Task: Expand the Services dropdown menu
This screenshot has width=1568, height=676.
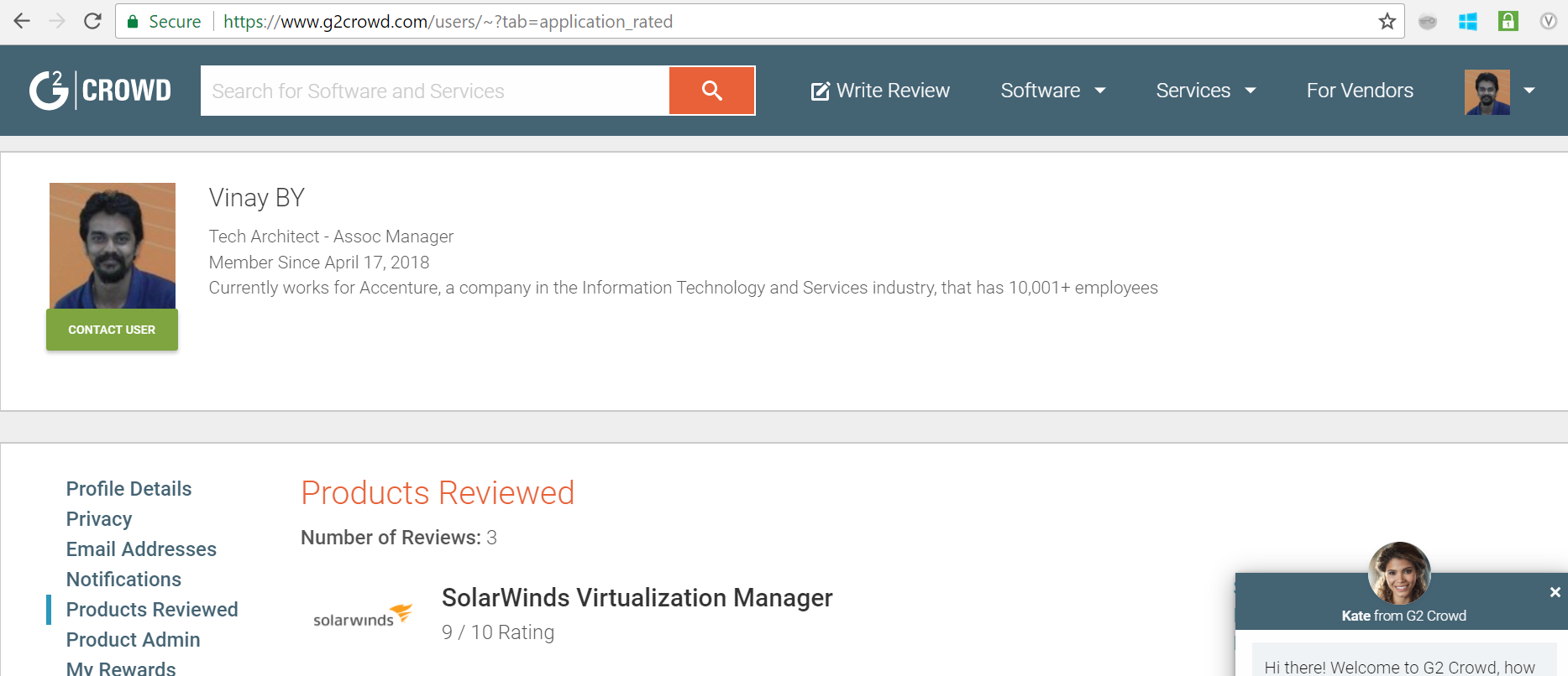Action: click(x=1206, y=91)
